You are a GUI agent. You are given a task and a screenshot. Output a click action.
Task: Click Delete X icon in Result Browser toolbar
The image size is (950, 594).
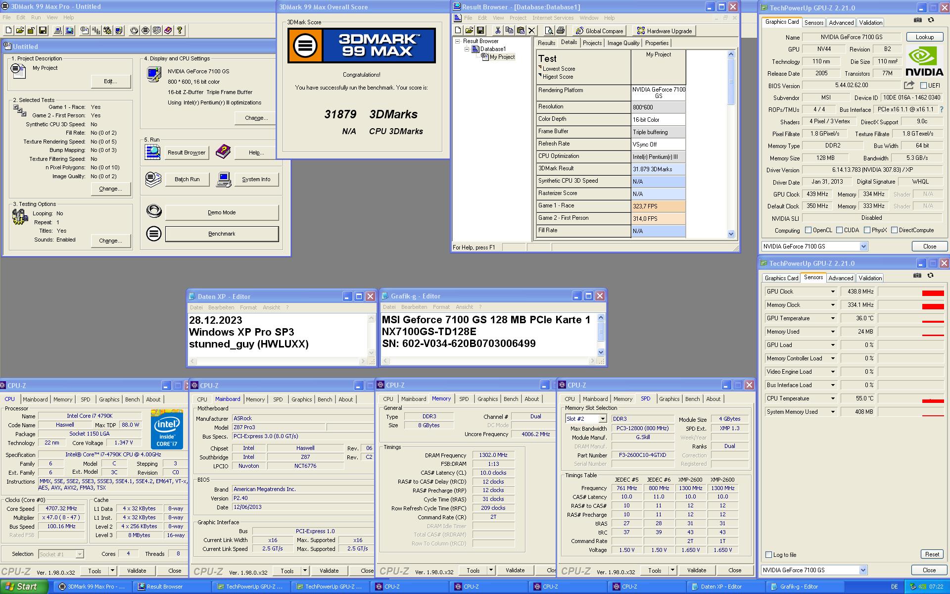point(532,31)
